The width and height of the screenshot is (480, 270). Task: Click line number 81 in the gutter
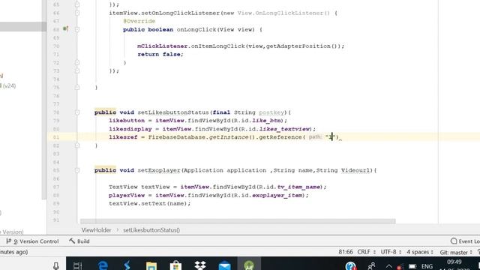[x=56, y=137]
